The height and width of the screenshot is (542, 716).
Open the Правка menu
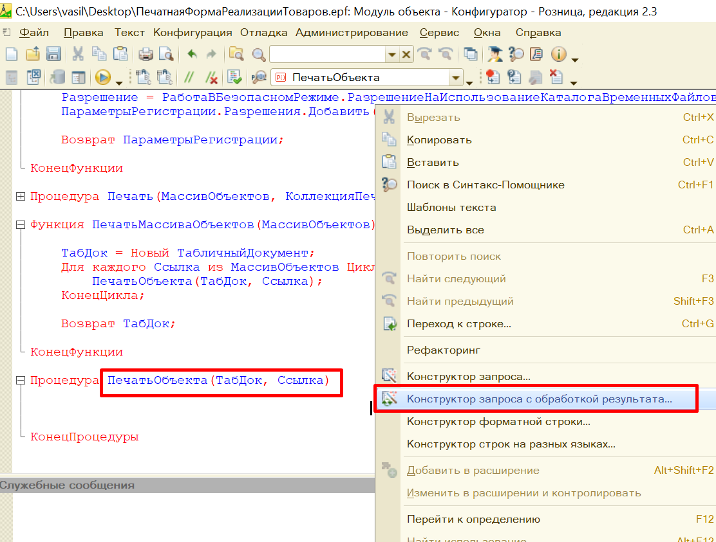tap(83, 33)
